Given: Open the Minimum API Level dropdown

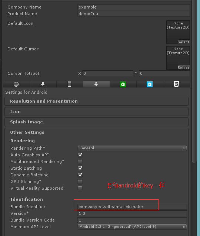Looking at the screenshot, I should coord(132,227).
